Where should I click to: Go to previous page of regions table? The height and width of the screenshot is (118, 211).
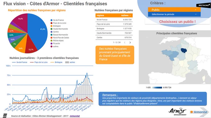pos(125,42)
